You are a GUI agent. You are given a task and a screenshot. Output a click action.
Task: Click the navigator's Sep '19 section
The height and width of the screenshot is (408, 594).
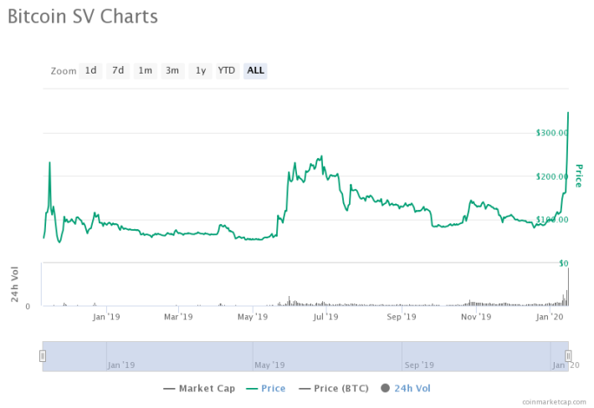476,356
